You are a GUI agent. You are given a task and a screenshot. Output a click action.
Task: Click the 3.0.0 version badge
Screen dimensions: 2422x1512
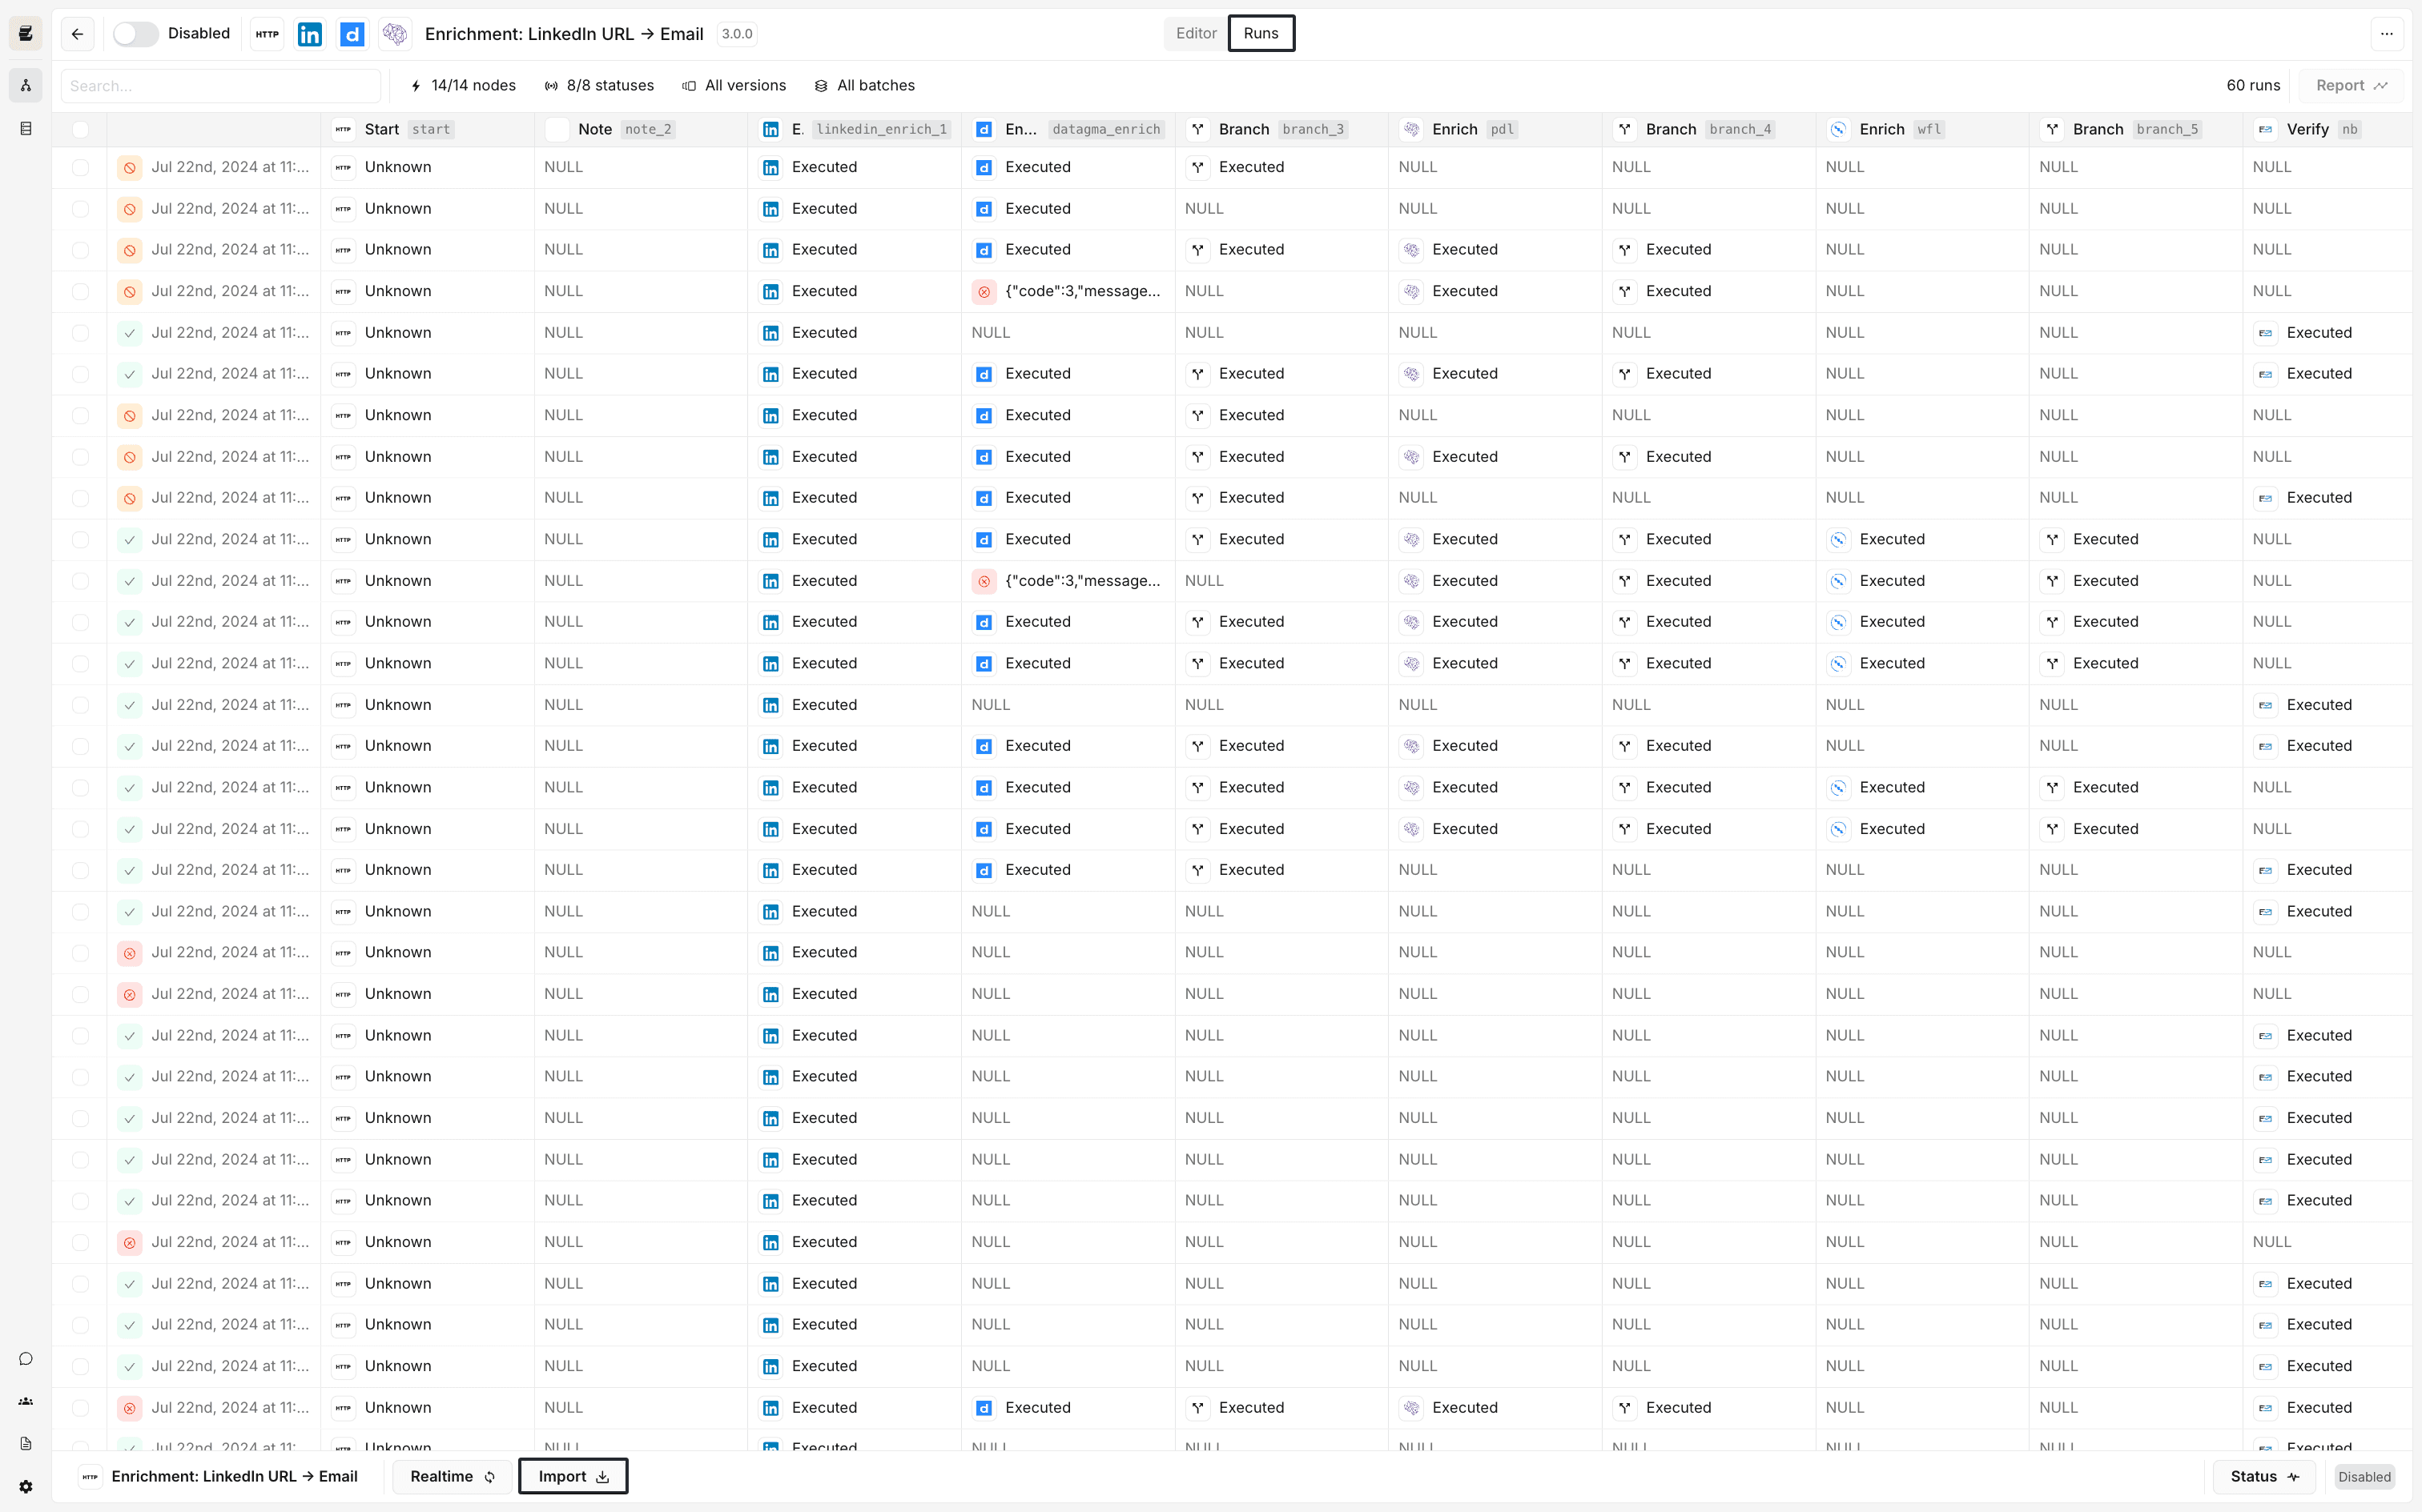[x=738, y=34]
